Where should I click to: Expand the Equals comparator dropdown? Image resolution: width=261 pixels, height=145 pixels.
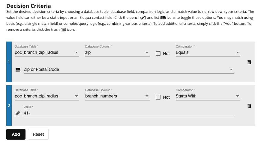pyautogui.click(x=208, y=53)
